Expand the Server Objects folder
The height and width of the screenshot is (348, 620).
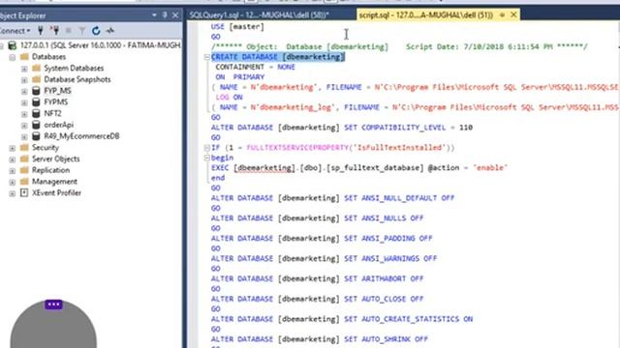[13, 159]
